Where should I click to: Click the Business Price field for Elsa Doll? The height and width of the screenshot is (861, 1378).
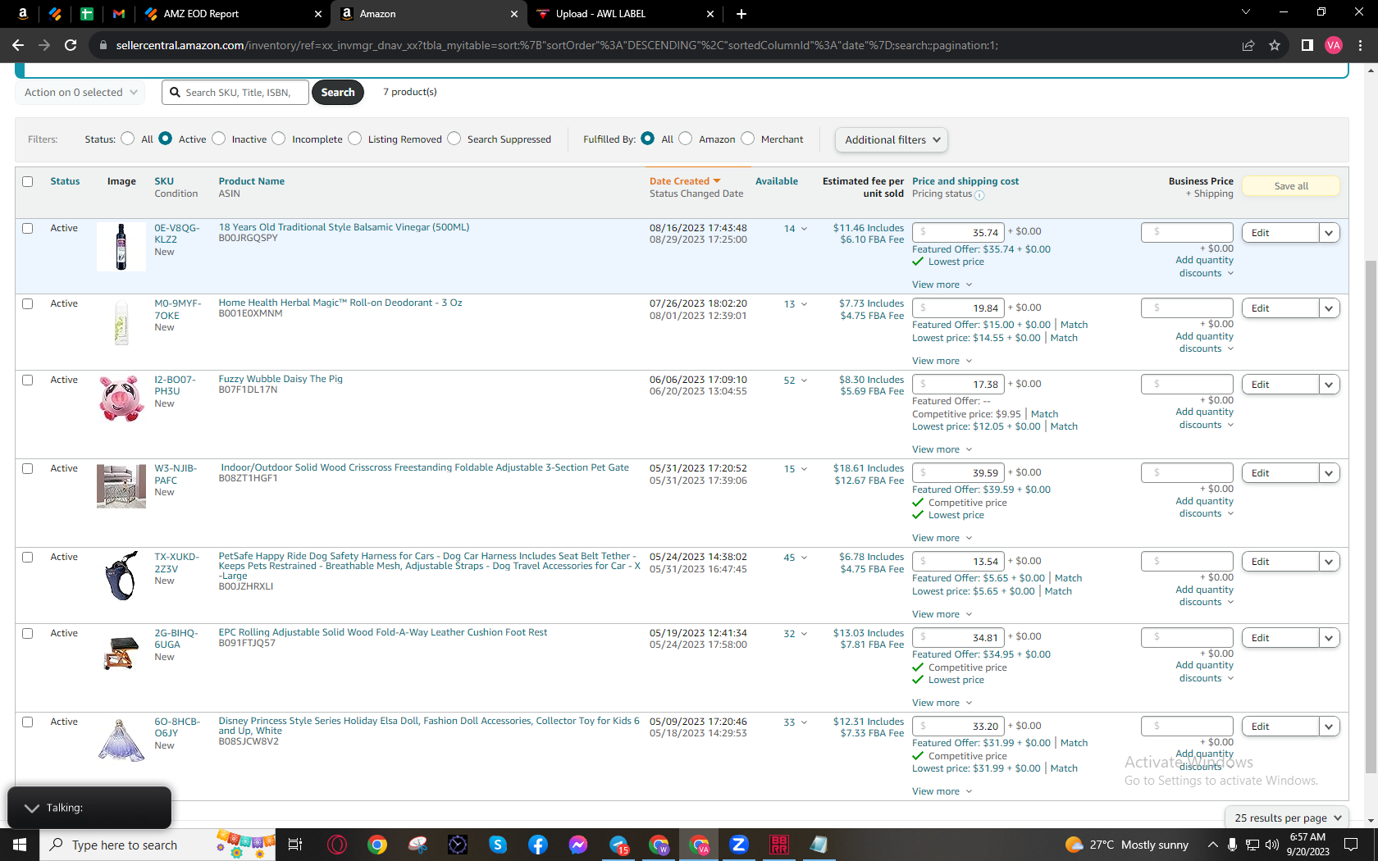tap(1187, 726)
